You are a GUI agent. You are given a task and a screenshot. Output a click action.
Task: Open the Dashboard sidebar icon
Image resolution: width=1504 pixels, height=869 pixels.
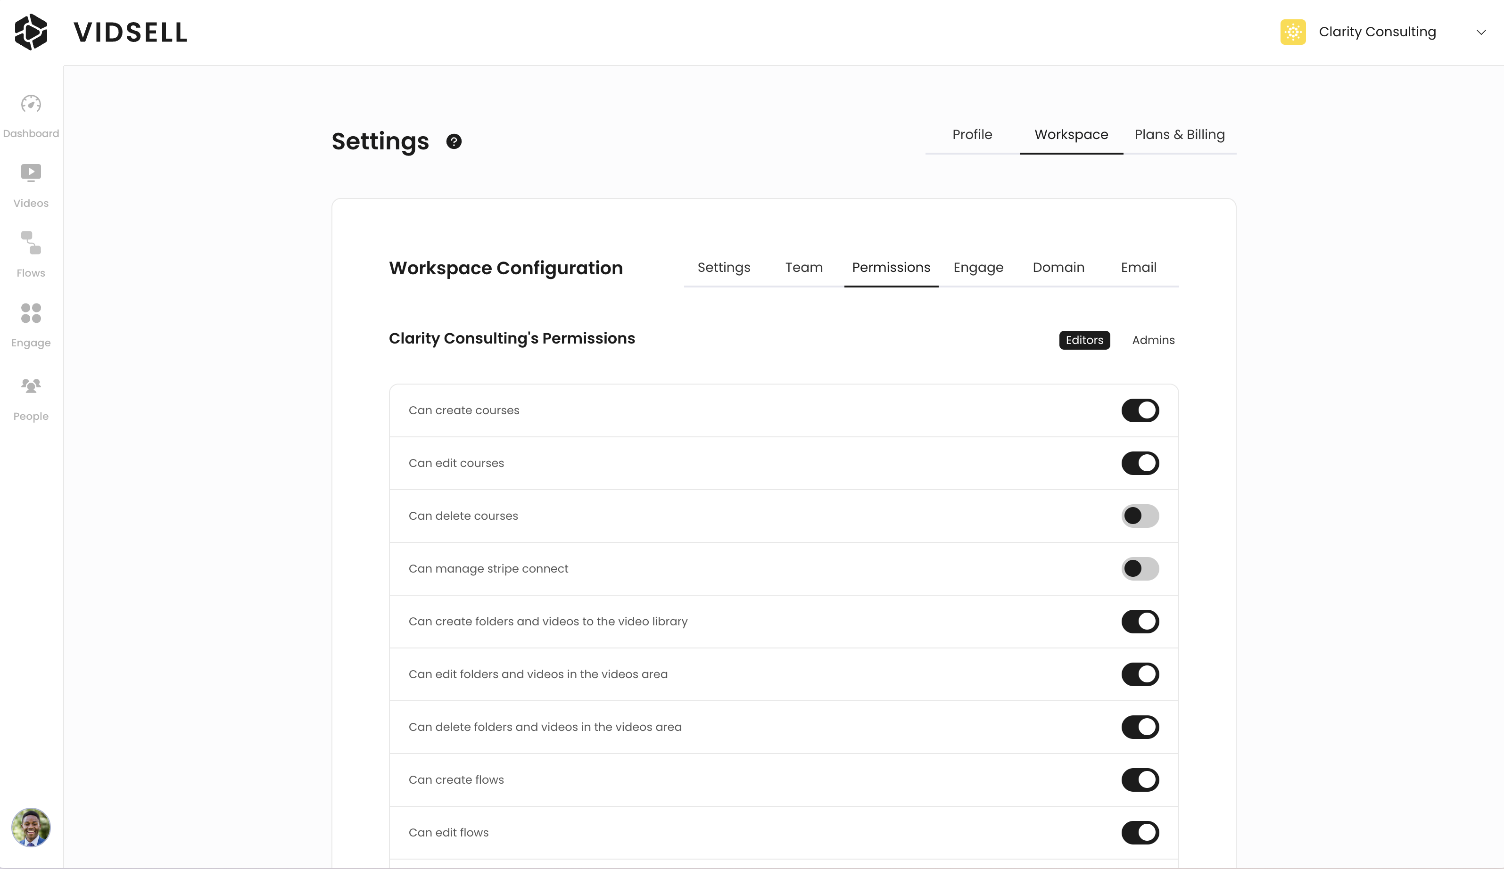point(31,105)
